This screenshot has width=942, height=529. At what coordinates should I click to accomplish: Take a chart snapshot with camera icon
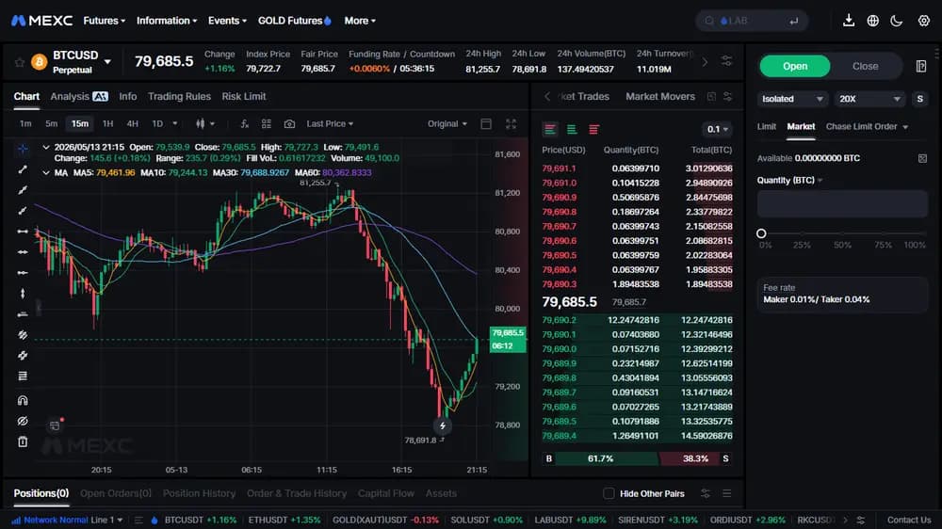[289, 123]
